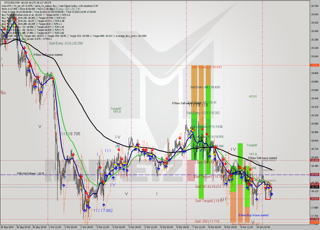320x230 pixels.
Task: Click the 'I I I 19.118' wave label
Action: pyautogui.click(x=198, y=105)
